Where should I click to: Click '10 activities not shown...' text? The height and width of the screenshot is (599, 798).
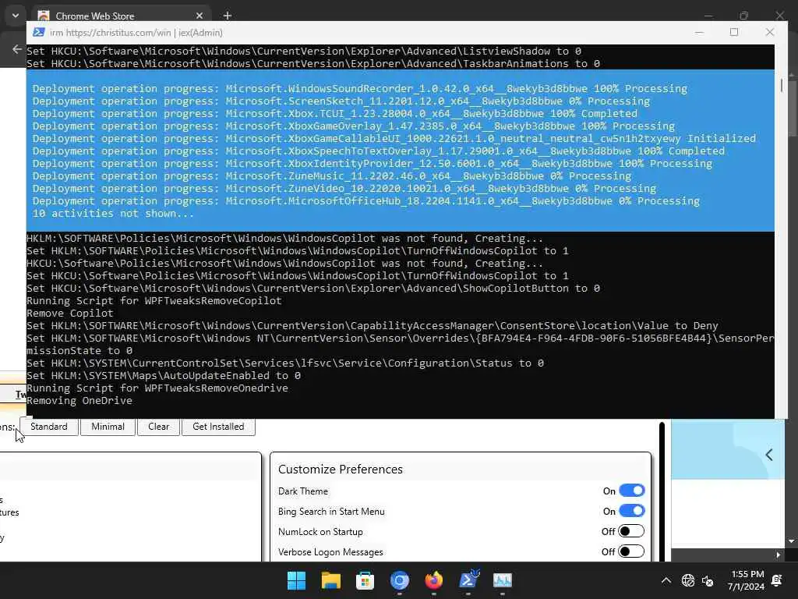pyautogui.click(x=113, y=214)
